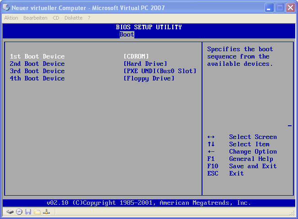Click the [PXE UNDI(Bus0 Slot] value
Image resolution: width=298 pixels, height=219 pixels.
[x=160, y=71]
